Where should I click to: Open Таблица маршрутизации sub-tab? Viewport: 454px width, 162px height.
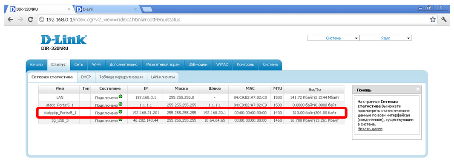click(x=121, y=77)
